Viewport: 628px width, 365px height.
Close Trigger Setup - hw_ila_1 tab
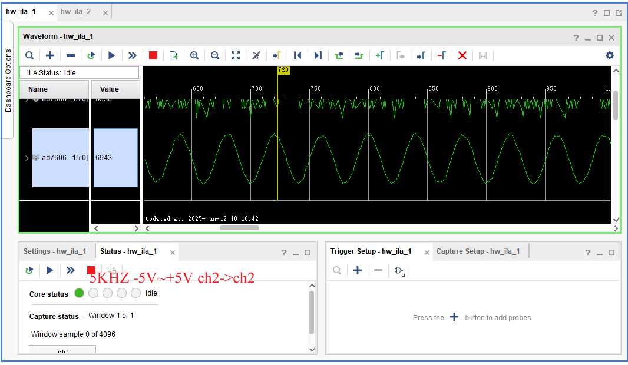[427, 253]
